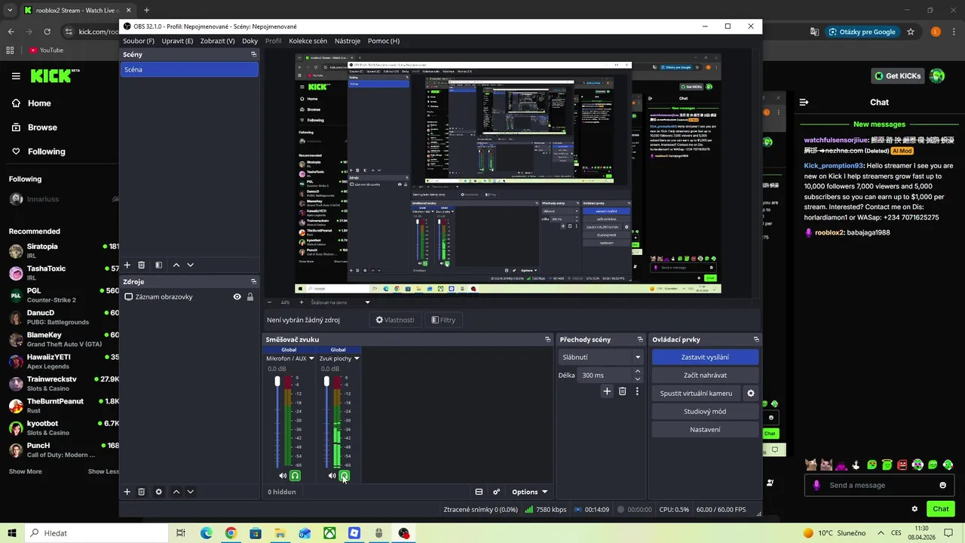This screenshot has width=965, height=543.
Task: Open Kick chat settings gear
Action: click(x=914, y=509)
